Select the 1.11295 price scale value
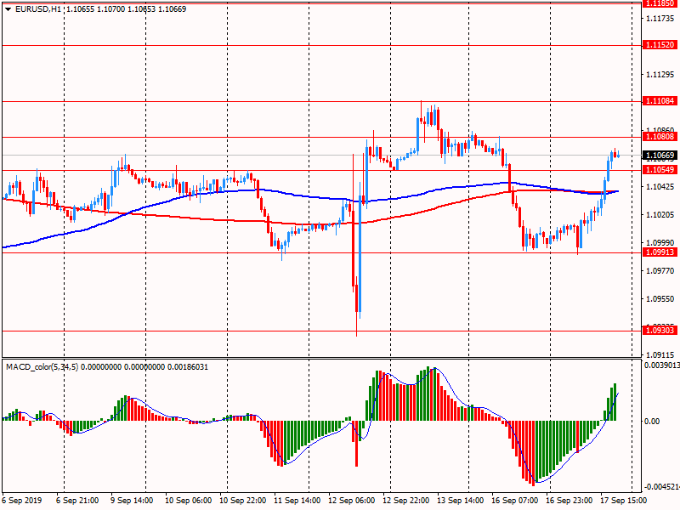680x510 pixels. pyautogui.click(x=660, y=75)
